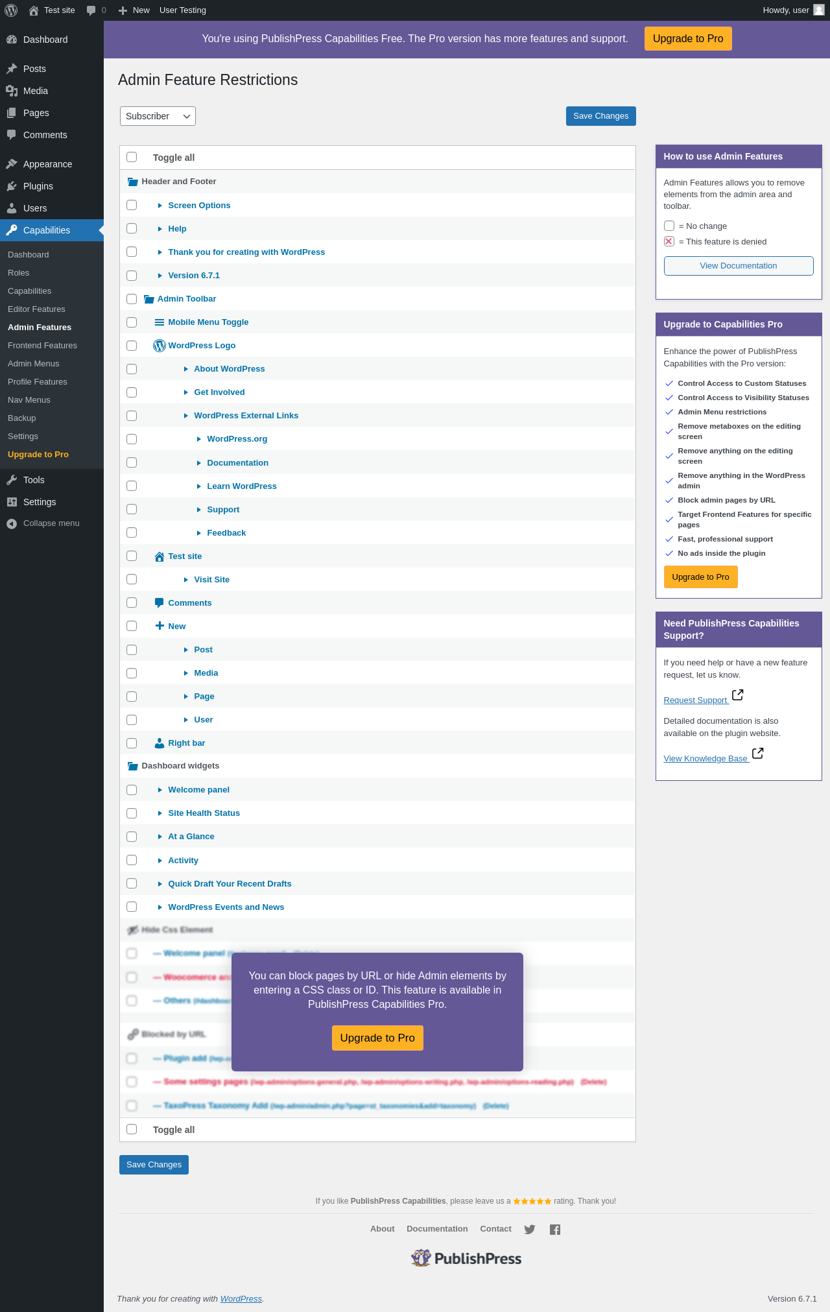
Task: Click the Right bar row's person icon
Action: coord(160,743)
